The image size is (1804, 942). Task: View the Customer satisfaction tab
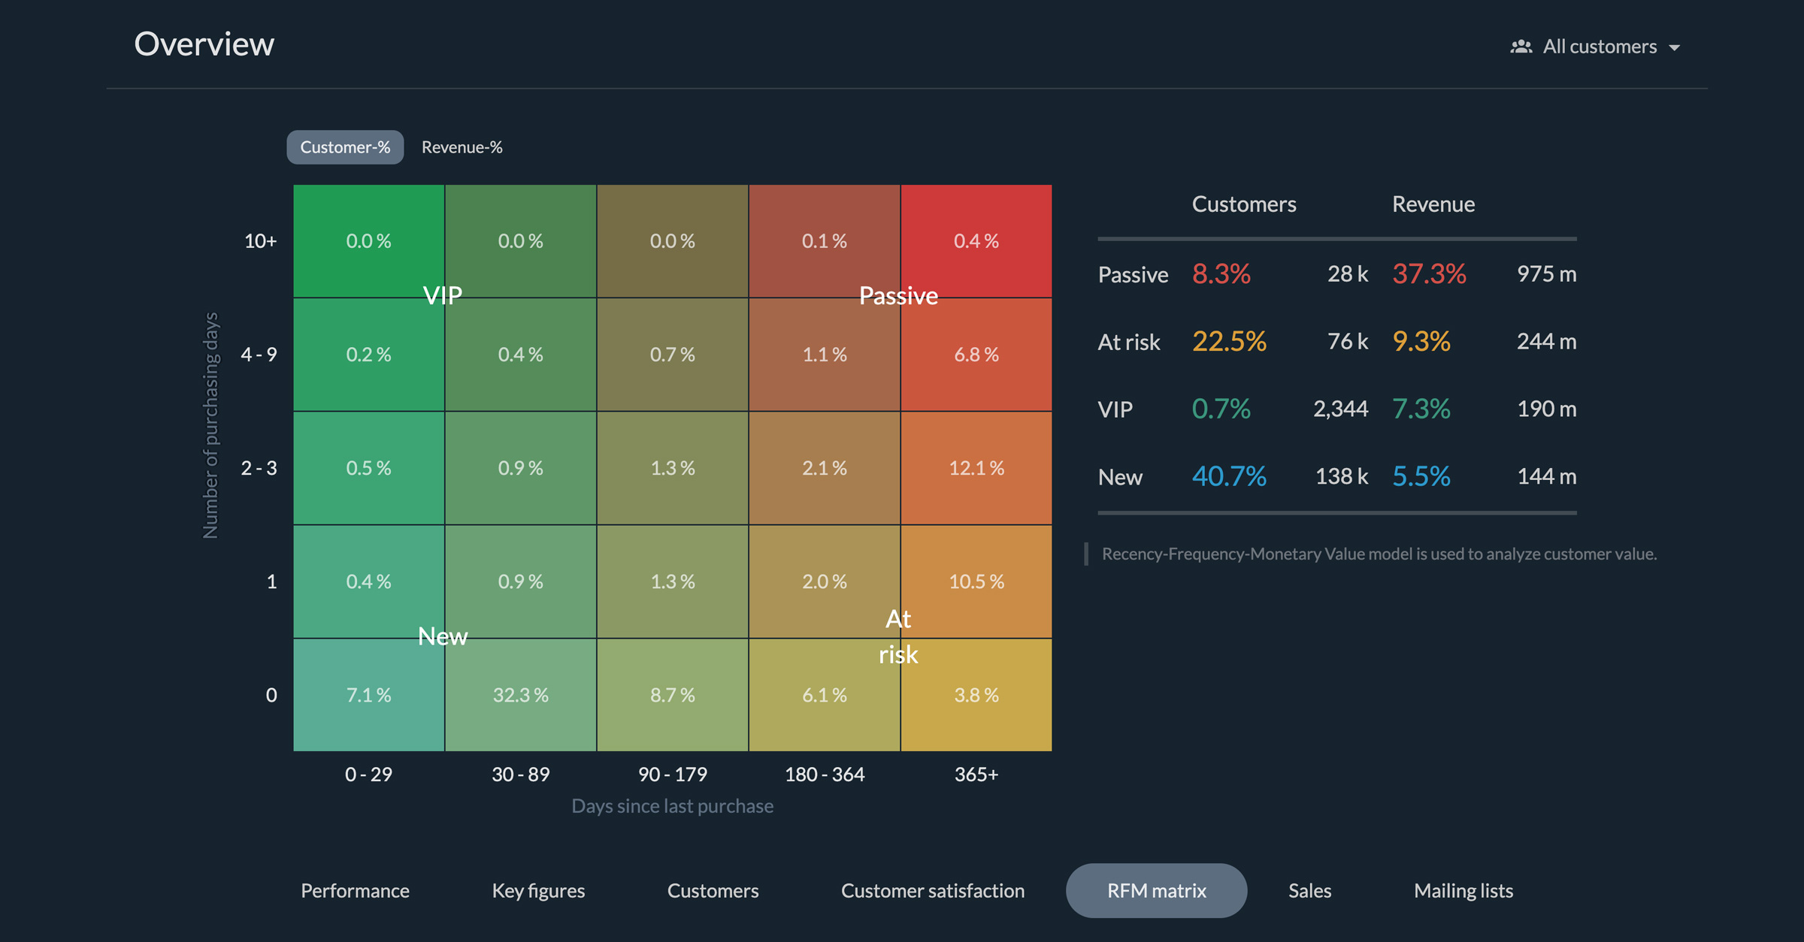tap(933, 890)
